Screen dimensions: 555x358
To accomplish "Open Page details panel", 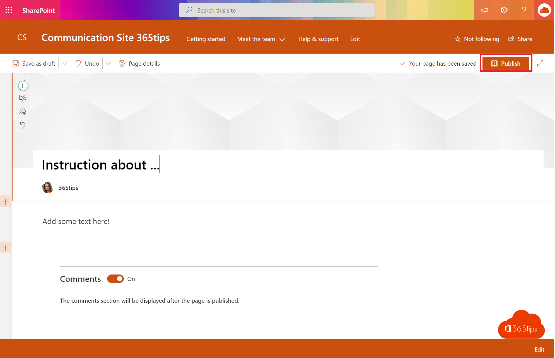I will tap(139, 63).
